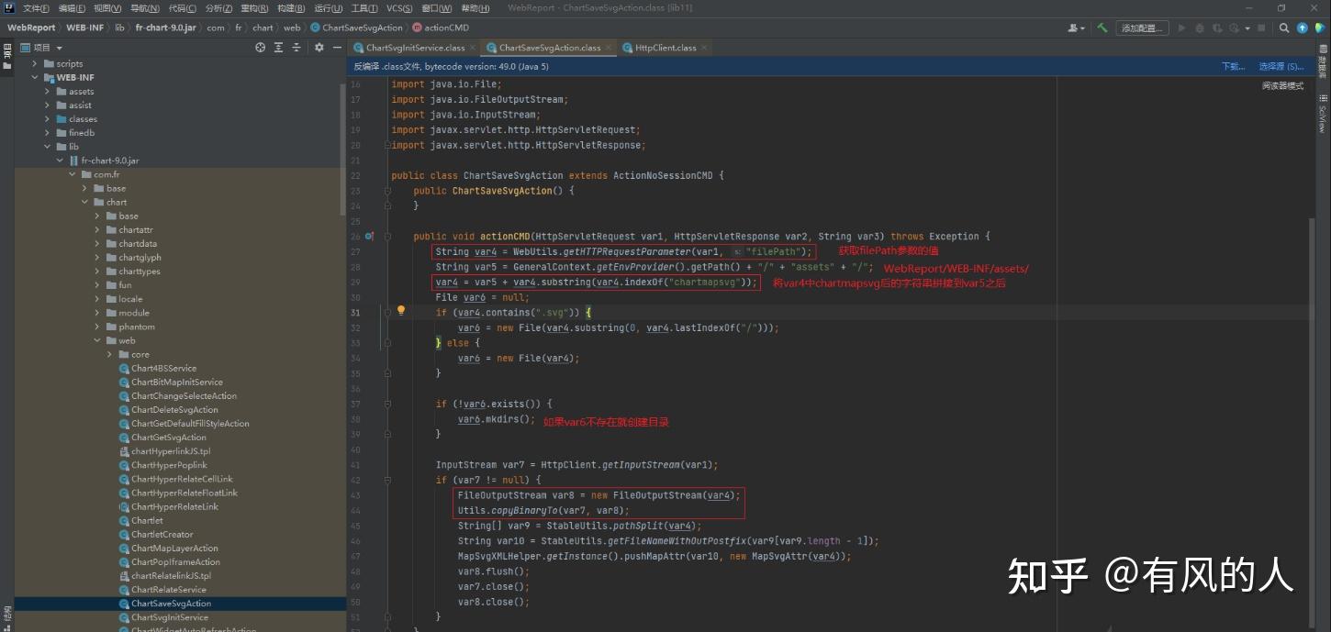Image resolution: width=1331 pixels, height=632 pixels.
Task: Click the choose sources link in banner
Action: point(1281,66)
